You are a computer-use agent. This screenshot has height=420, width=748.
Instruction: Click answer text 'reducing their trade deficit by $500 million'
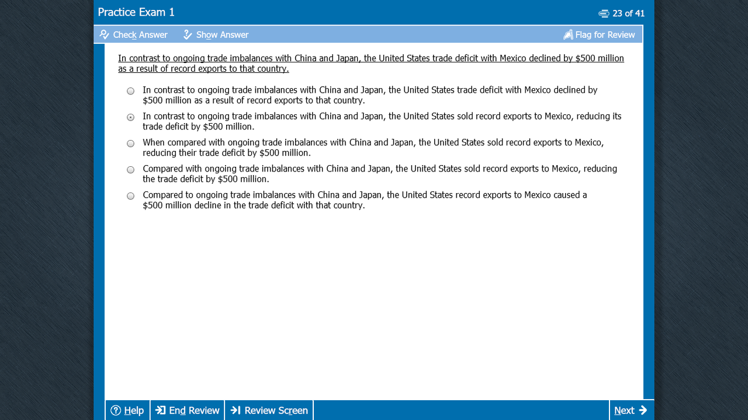click(227, 153)
